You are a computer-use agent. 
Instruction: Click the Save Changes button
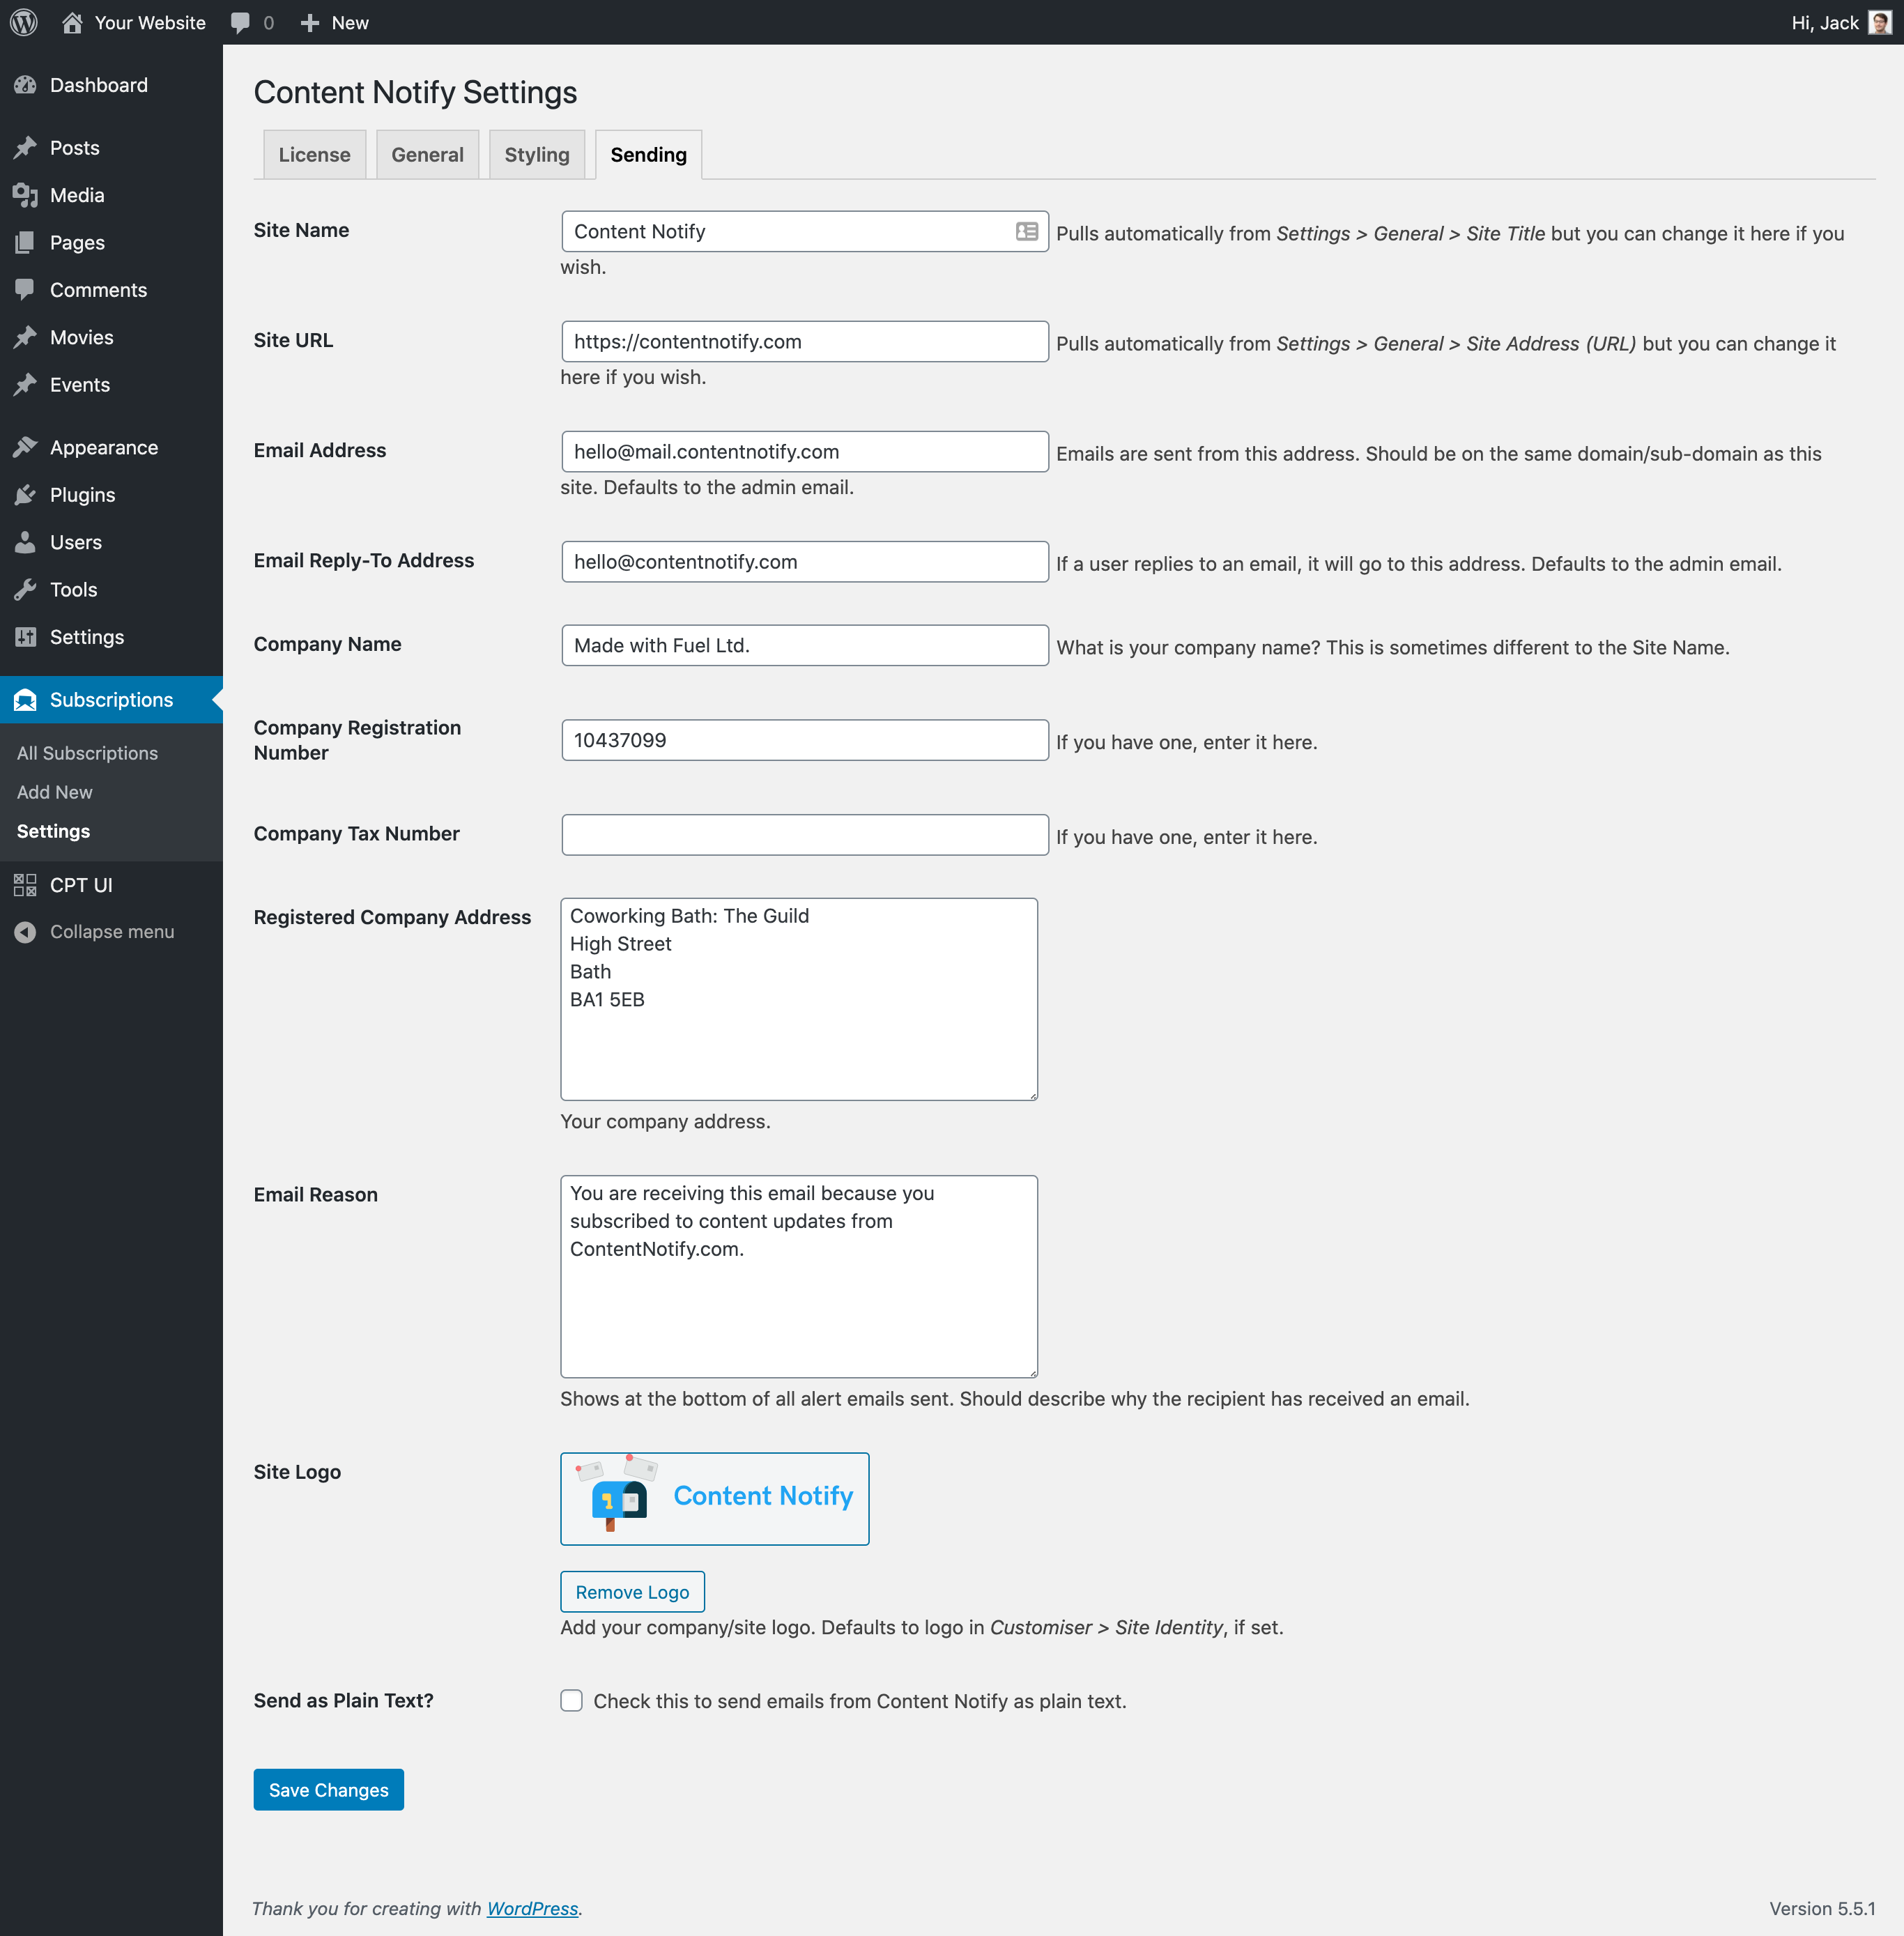point(328,1789)
